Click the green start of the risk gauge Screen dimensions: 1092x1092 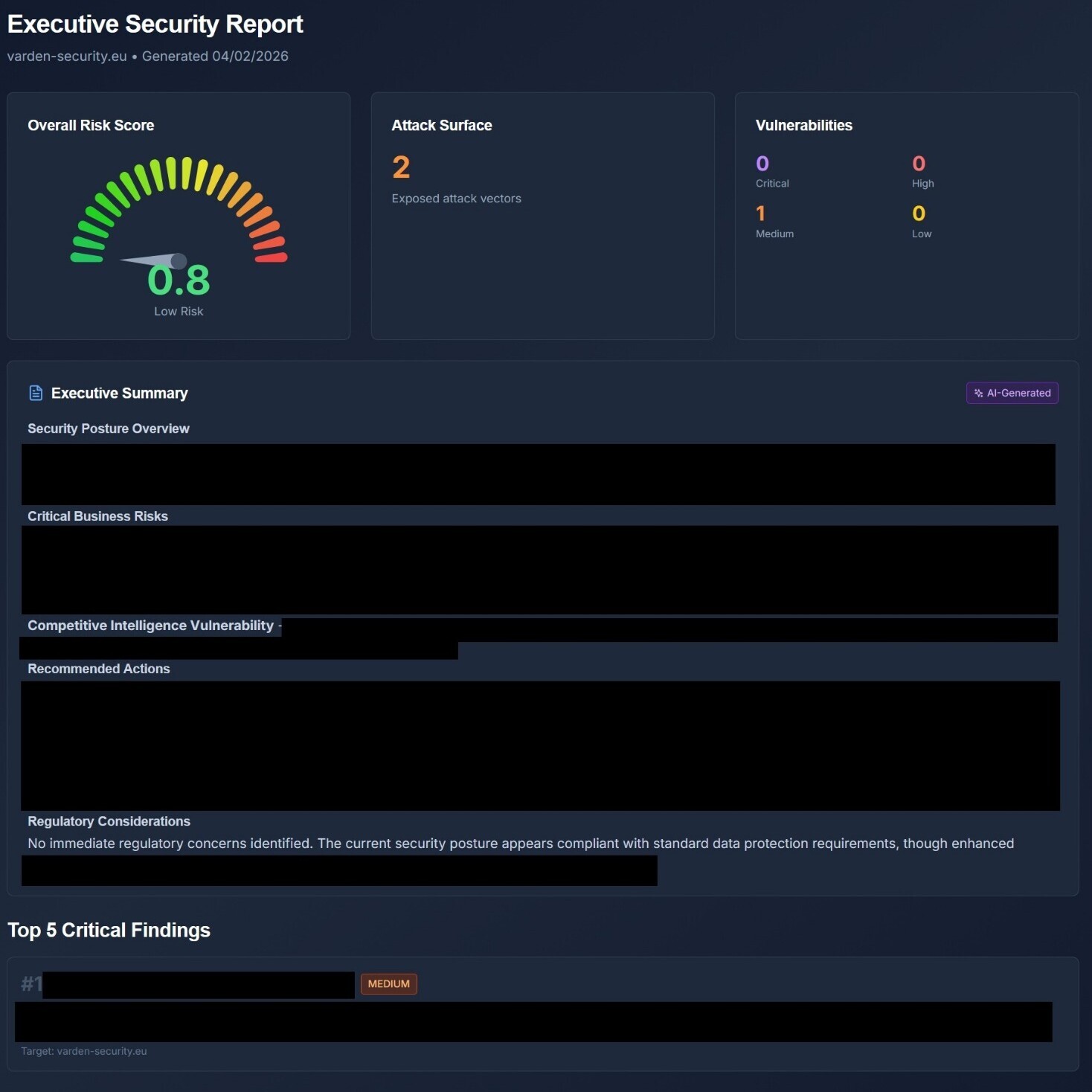click(86, 257)
